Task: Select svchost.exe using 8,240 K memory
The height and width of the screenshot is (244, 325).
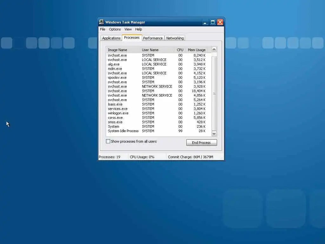Action: click(x=157, y=55)
